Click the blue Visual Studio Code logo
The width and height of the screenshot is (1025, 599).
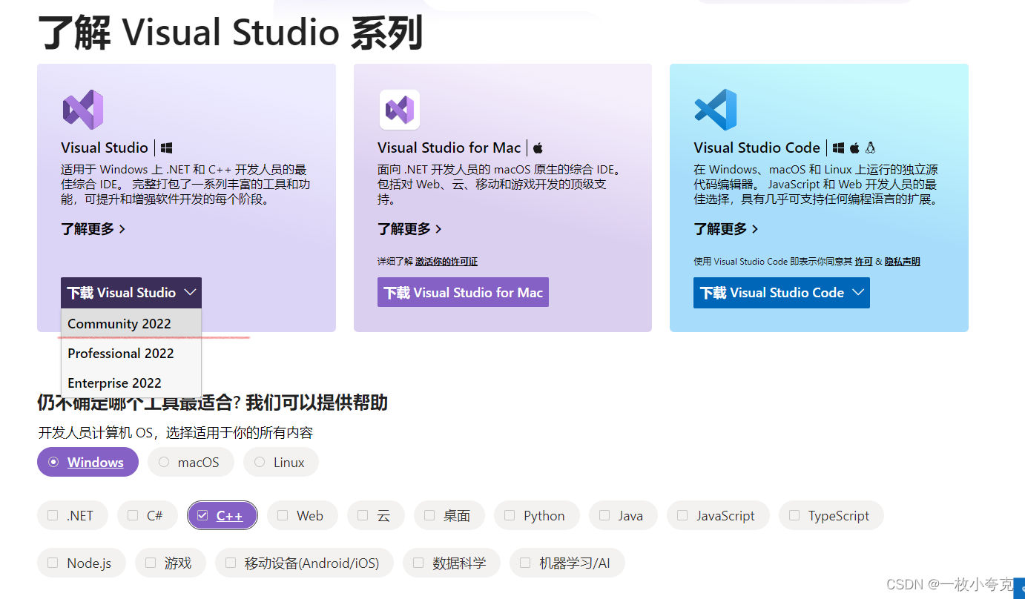715,109
